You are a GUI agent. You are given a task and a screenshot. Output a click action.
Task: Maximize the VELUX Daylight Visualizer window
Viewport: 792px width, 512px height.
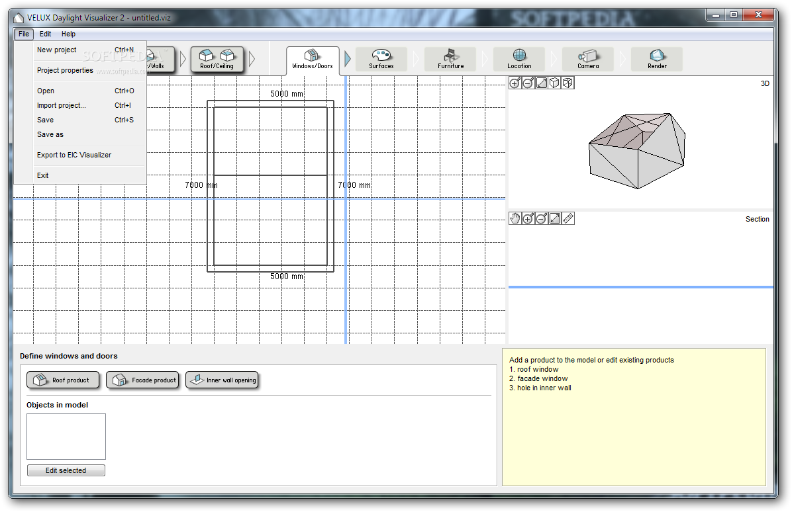point(734,15)
